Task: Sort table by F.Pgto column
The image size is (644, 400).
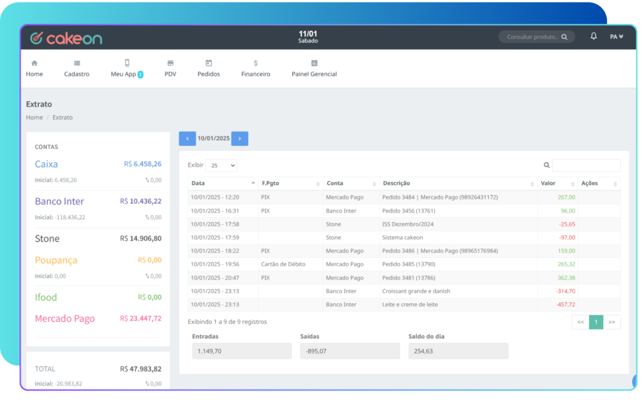Action: click(x=291, y=183)
